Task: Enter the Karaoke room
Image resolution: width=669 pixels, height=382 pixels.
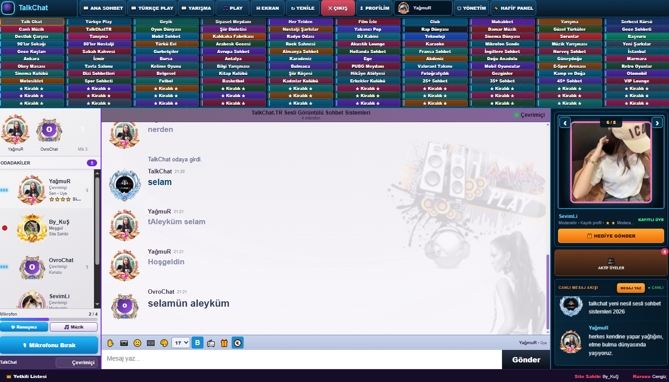Action: pyautogui.click(x=435, y=44)
